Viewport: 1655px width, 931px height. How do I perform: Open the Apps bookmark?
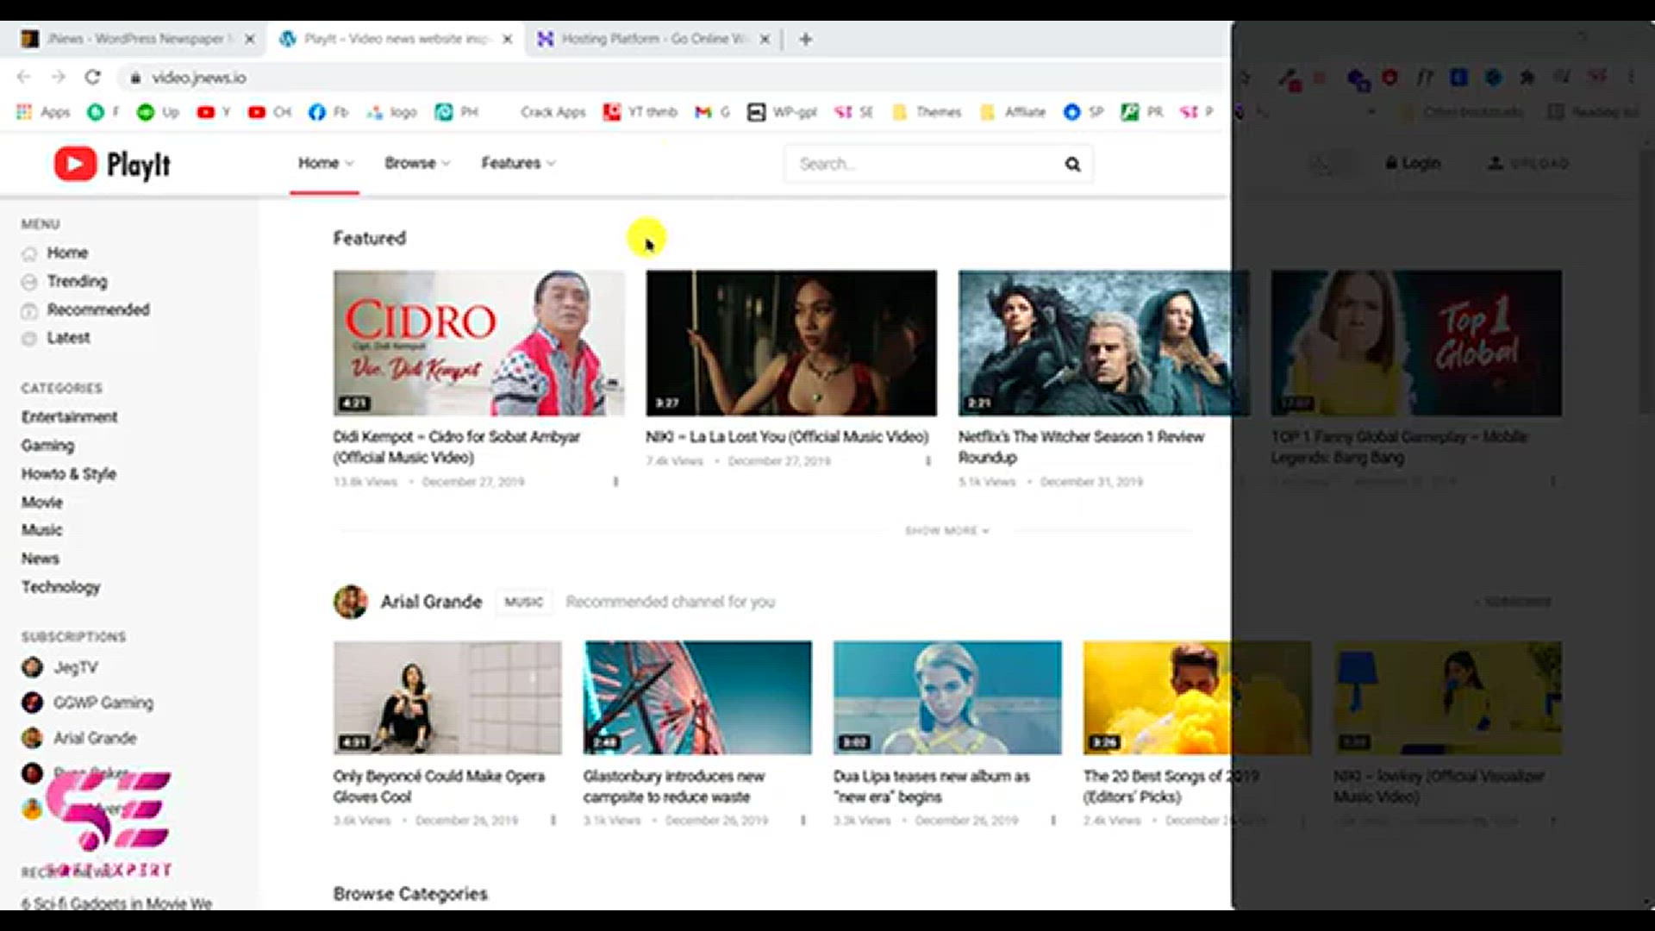pos(44,112)
